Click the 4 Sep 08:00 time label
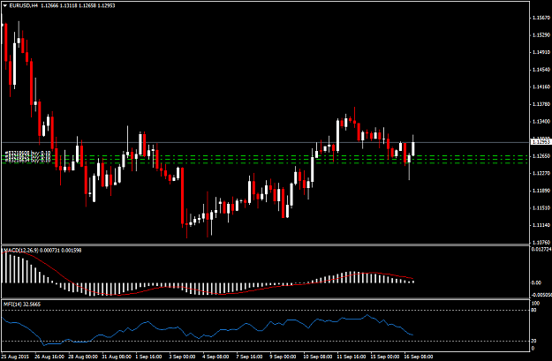Screen dimensions: 552x361 [216, 357]
